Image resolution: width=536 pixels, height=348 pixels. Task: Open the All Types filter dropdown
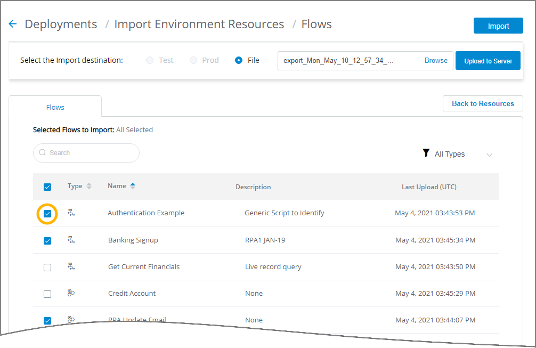click(457, 154)
